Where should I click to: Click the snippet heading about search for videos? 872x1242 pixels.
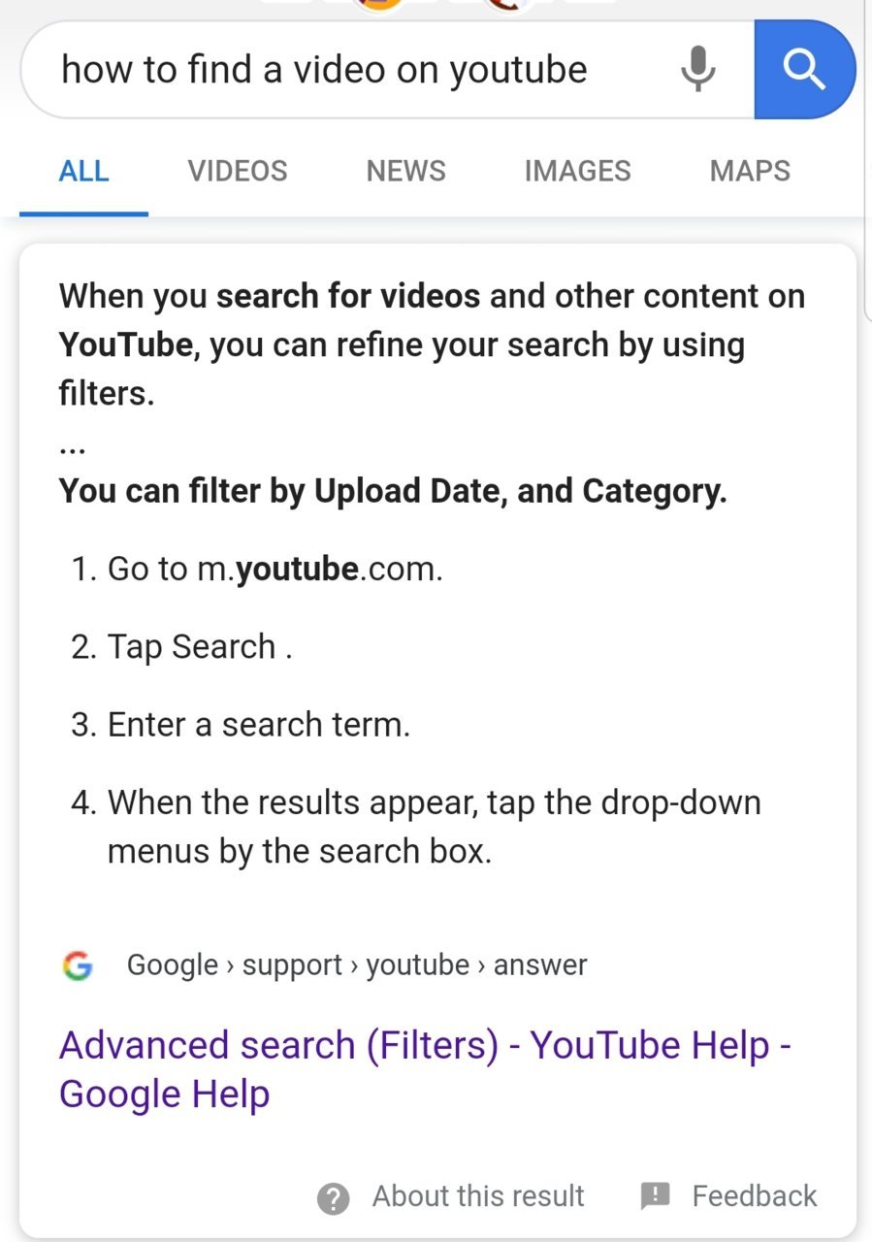432,344
